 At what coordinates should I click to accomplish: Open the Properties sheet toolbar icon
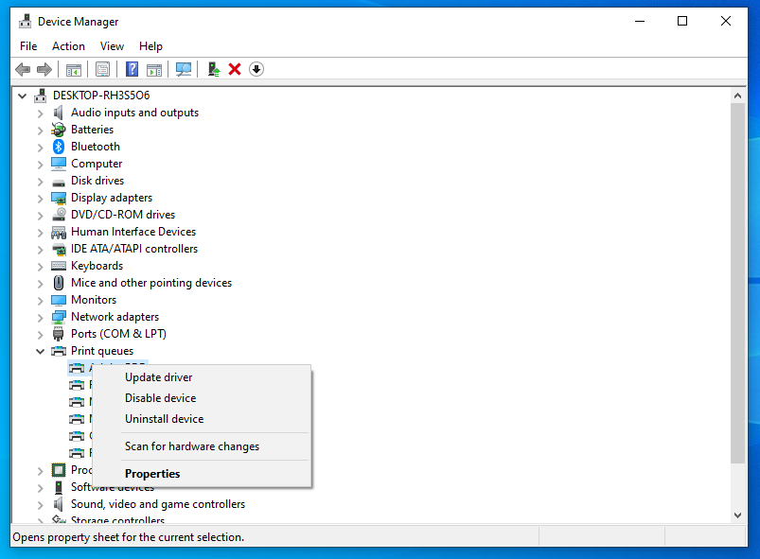[x=103, y=69]
